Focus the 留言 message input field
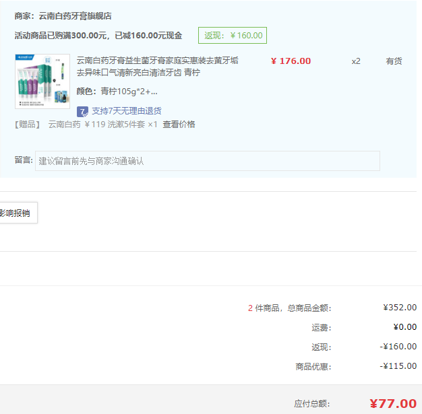 207,161
